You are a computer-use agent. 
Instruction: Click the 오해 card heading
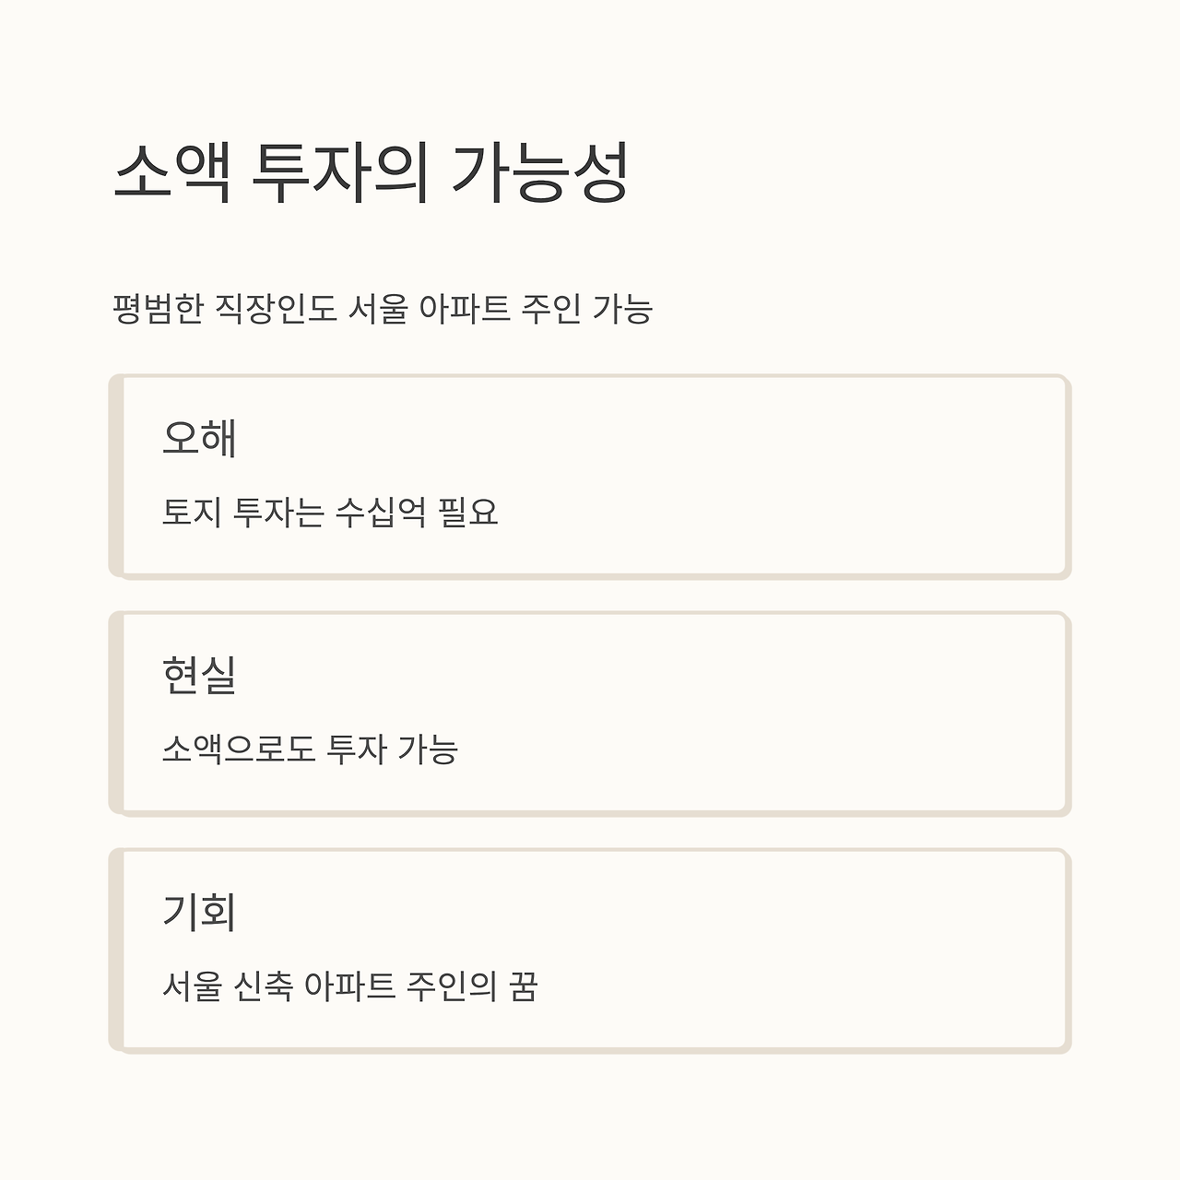pyautogui.click(x=200, y=438)
